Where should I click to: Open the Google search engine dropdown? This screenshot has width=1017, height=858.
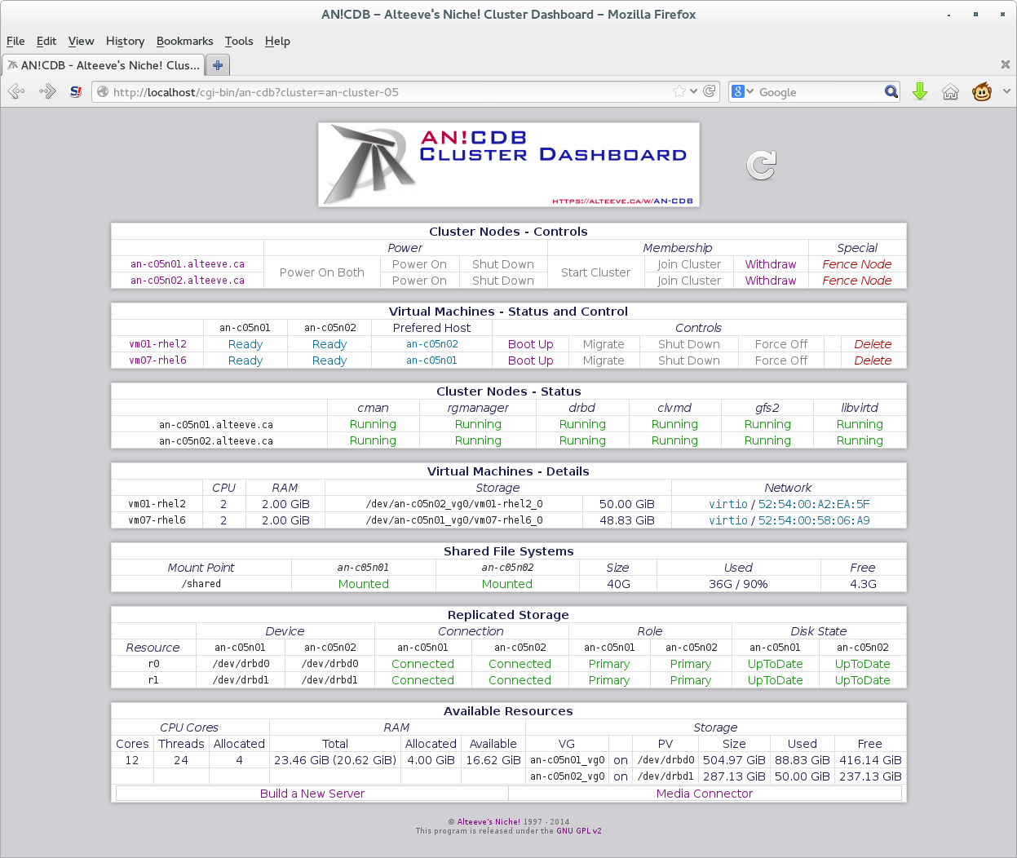point(743,92)
